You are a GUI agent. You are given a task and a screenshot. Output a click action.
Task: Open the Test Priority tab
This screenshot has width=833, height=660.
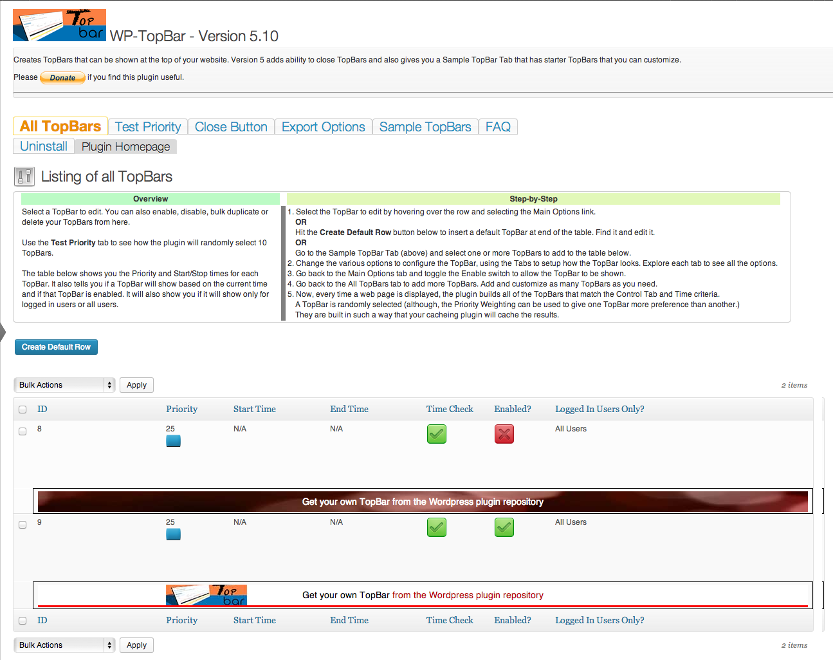point(148,127)
